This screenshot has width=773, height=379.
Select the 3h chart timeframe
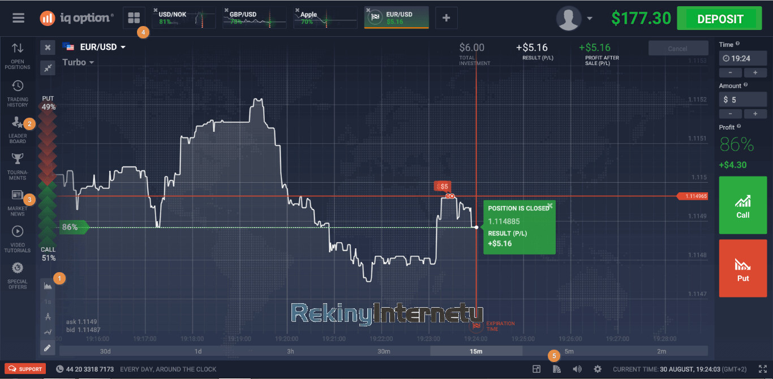pos(290,351)
